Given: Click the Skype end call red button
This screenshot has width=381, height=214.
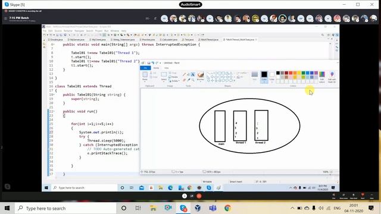Looking at the screenshot, I should pyautogui.click(x=199, y=196).
